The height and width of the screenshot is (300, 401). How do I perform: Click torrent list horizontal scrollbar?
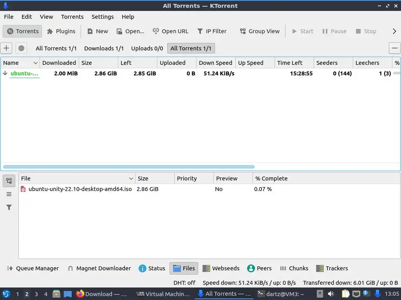point(128,166)
